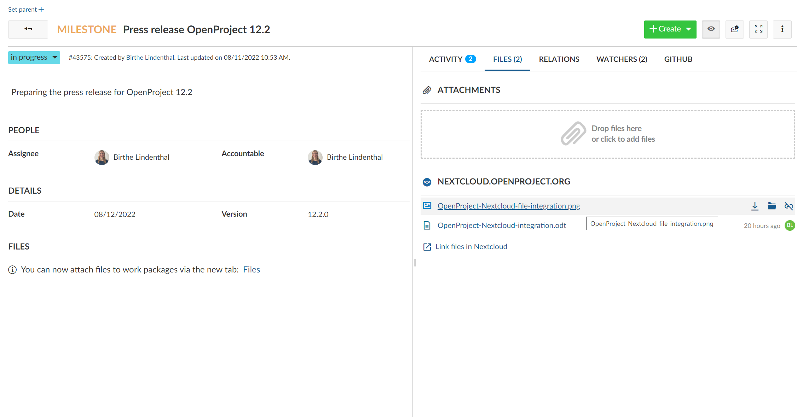The image size is (797, 417).
Task: Open the in progress status dropdown
Action: click(x=34, y=57)
